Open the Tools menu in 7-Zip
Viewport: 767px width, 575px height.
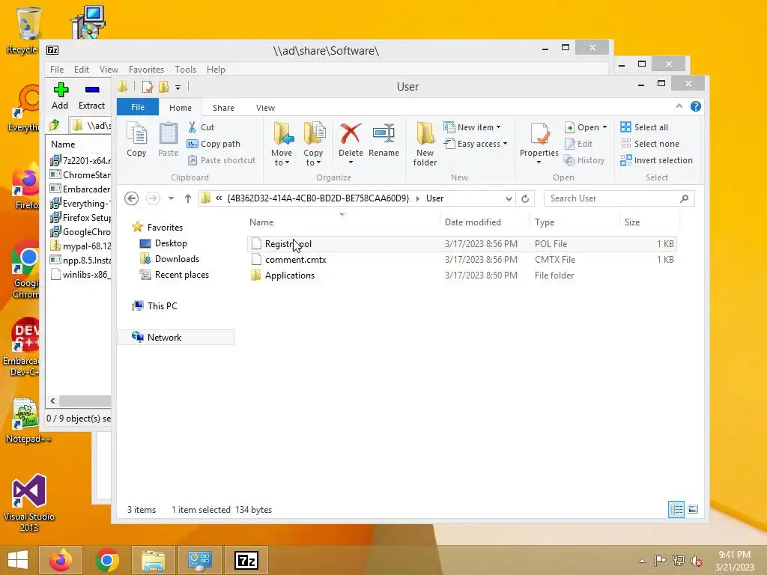pyautogui.click(x=186, y=70)
